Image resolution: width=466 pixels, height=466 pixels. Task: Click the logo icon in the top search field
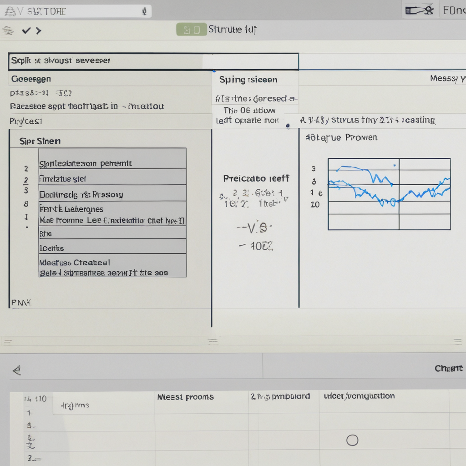click(10, 11)
